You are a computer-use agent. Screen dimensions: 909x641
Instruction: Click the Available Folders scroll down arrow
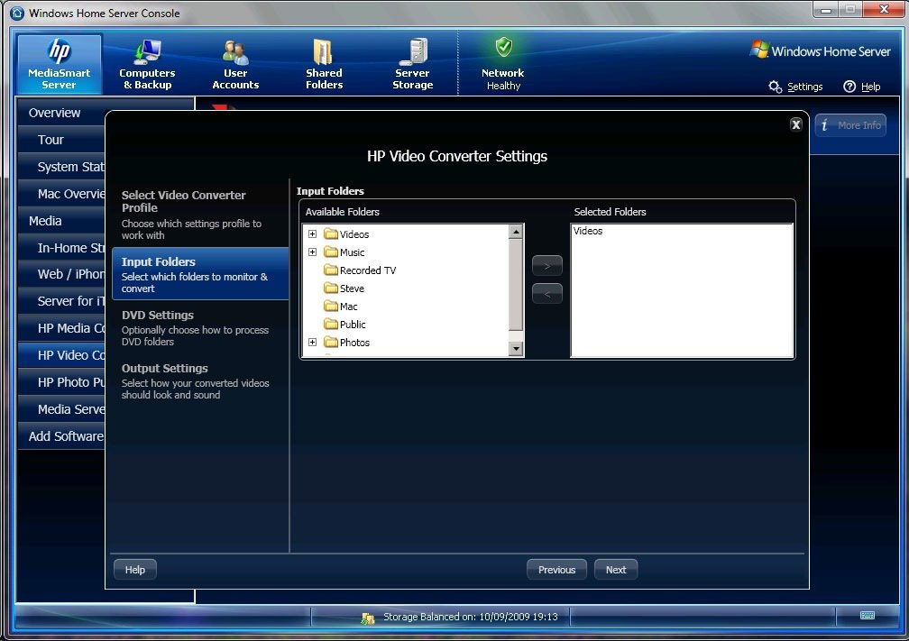[x=516, y=348]
